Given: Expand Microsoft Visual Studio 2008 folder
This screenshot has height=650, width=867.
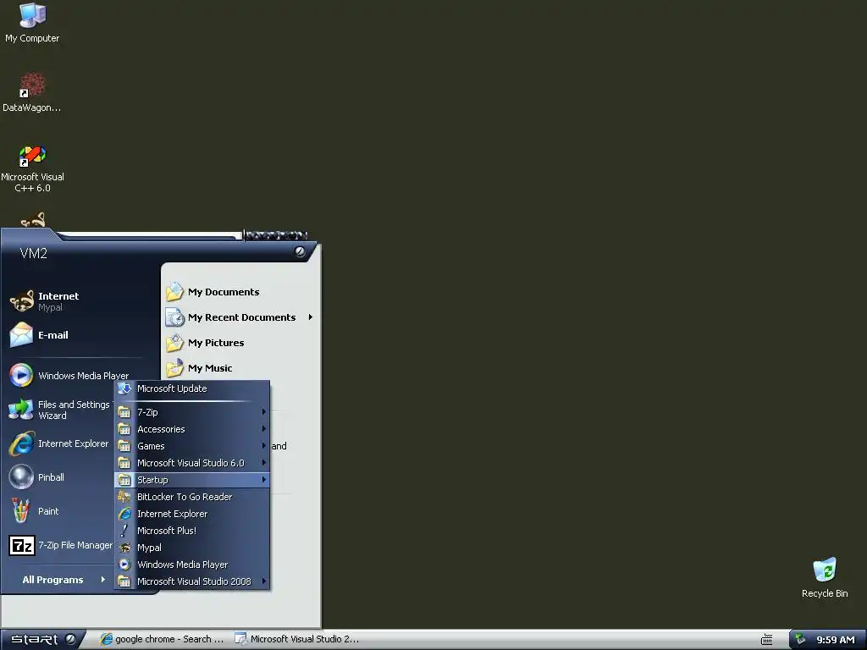Looking at the screenshot, I should pos(192,581).
